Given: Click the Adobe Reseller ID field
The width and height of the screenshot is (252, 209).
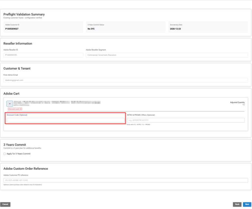Looking at the screenshot, I should pyautogui.click(x=43, y=55).
